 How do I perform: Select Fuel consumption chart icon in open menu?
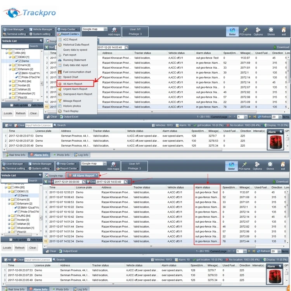click(60, 72)
